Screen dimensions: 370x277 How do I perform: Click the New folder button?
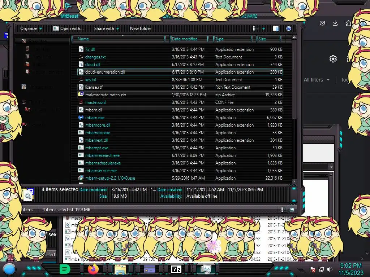tap(141, 28)
